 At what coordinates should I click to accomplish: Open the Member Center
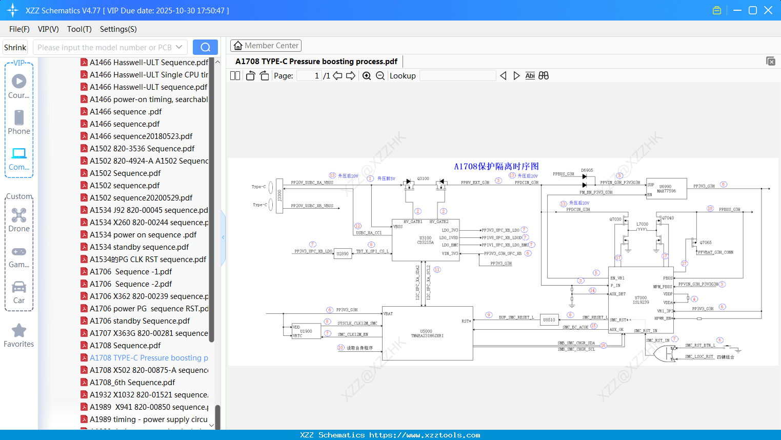coord(266,46)
